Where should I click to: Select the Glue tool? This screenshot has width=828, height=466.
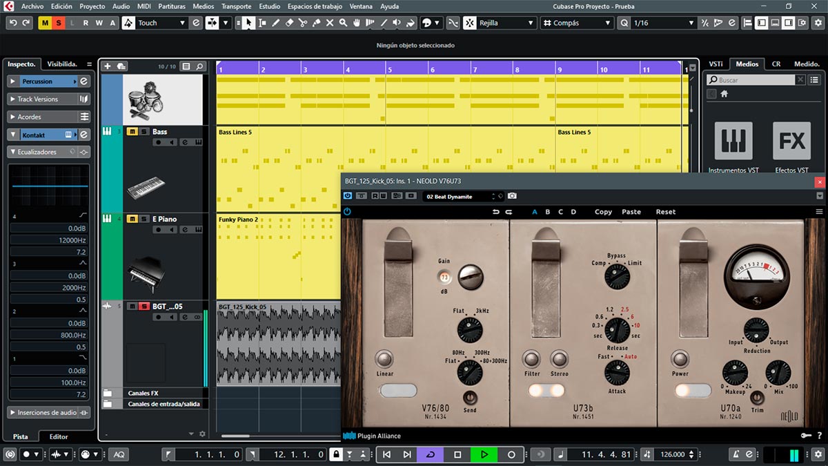317,23
